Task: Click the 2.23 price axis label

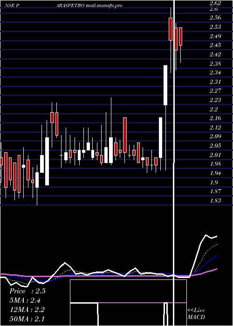Action: (x=215, y=100)
